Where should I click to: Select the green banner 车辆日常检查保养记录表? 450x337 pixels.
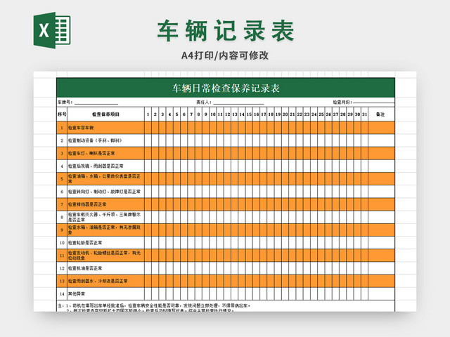[226, 88]
